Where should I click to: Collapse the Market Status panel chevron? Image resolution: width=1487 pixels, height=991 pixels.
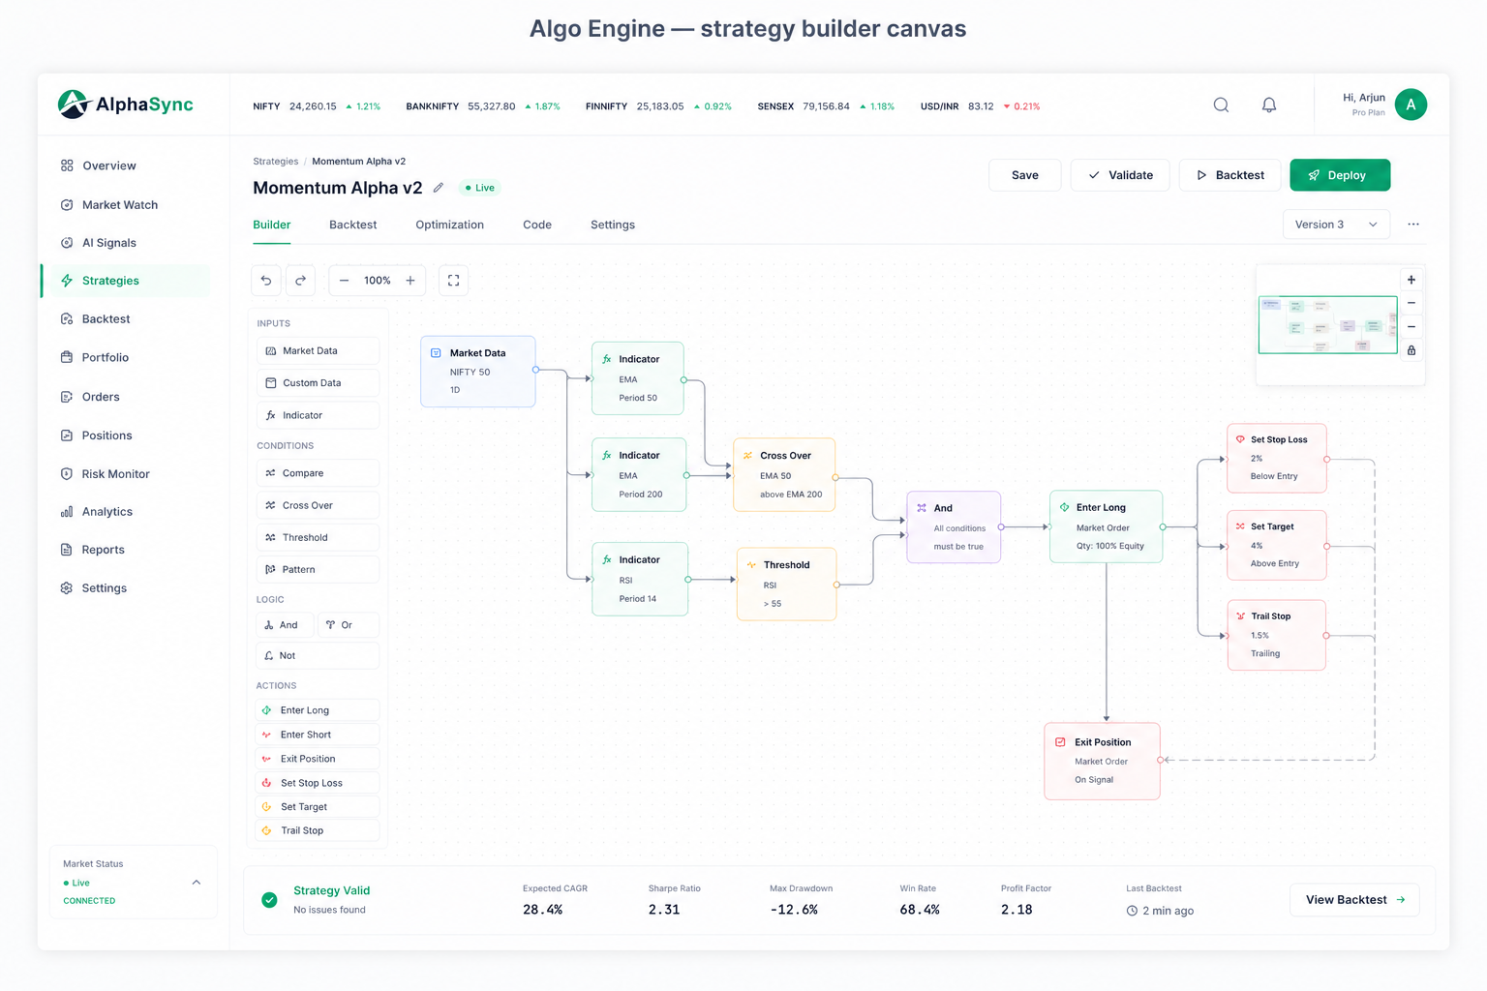[197, 883]
